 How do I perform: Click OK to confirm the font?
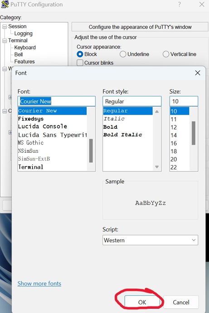coord(142,302)
